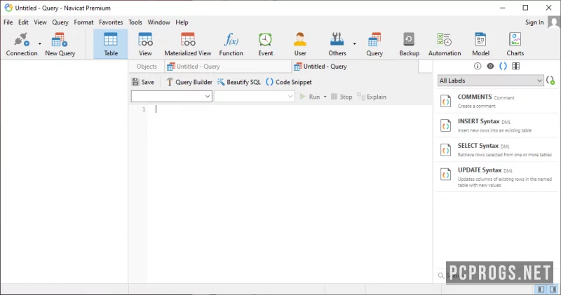Run the query
This screenshot has height=295, width=561.
pyautogui.click(x=310, y=97)
